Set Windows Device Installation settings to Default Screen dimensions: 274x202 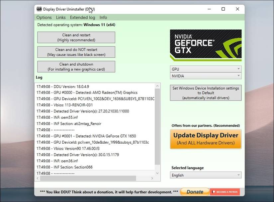pos(205,92)
